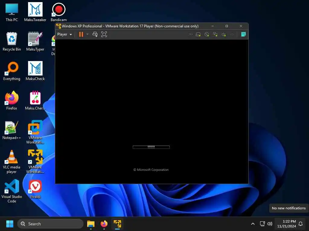Open volume control in system tray
Image resolution: width=309 pixels, height=231 pixels.
pos(270,224)
